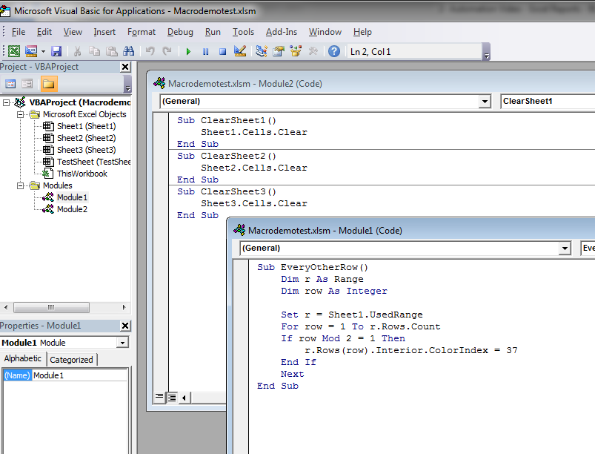Viewport: 595px width, 454px height.
Task: Click the Break pause icon
Action: [205, 51]
